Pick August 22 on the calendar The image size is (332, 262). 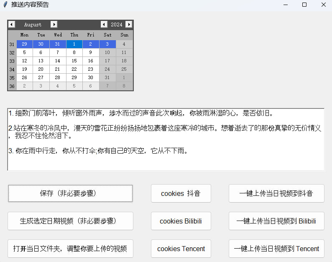74,69
